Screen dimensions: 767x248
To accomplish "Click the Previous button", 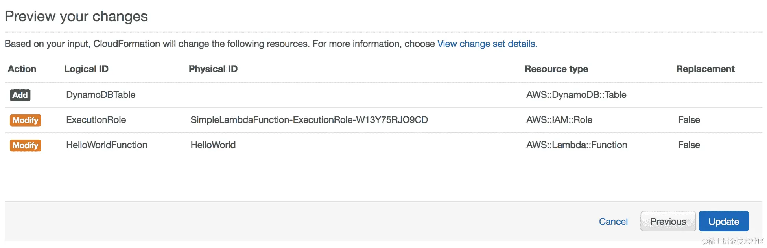I will [667, 222].
